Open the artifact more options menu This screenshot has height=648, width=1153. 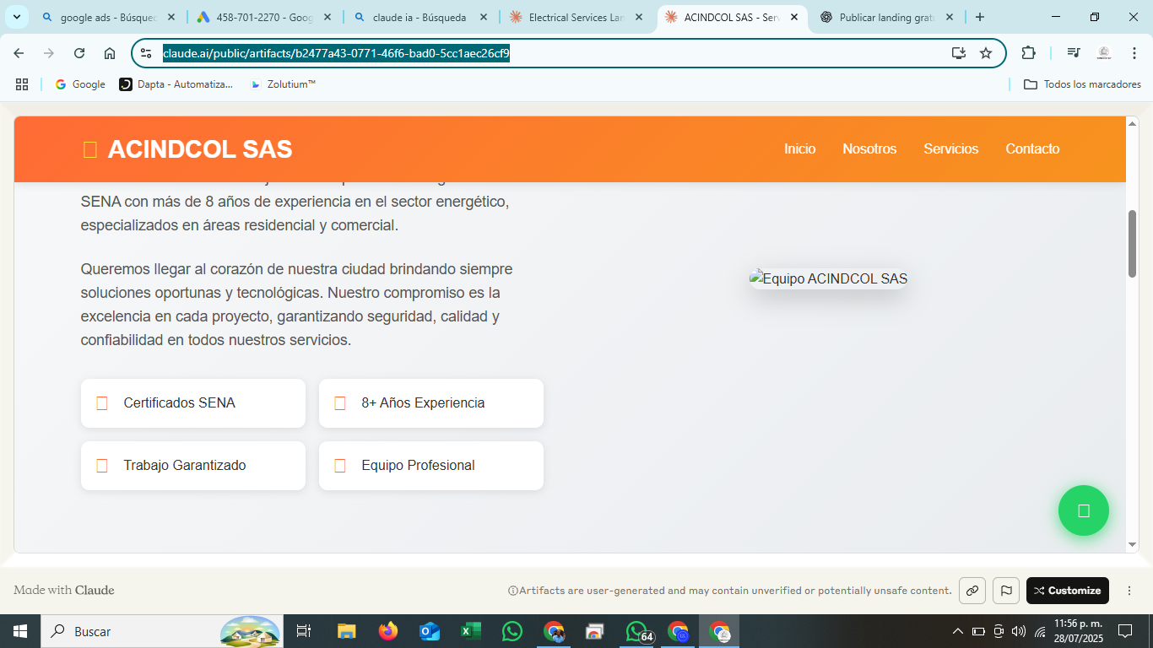pyautogui.click(x=1129, y=591)
